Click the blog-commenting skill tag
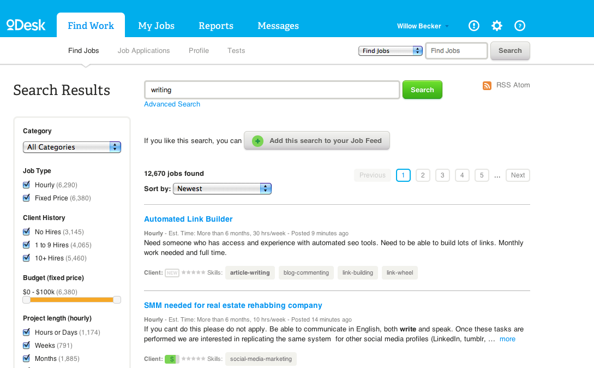The height and width of the screenshot is (368, 594). tap(306, 273)
